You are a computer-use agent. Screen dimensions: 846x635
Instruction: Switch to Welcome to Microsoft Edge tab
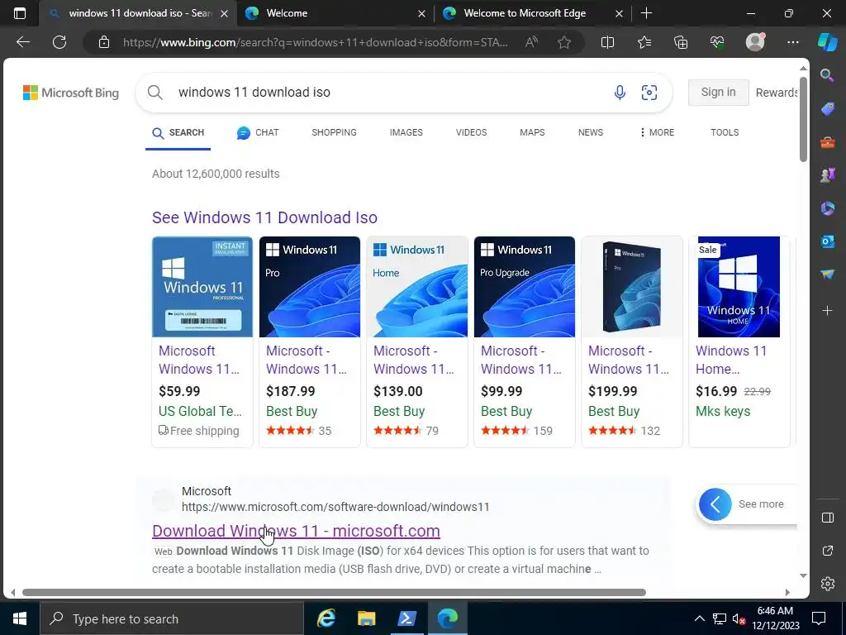532,13
